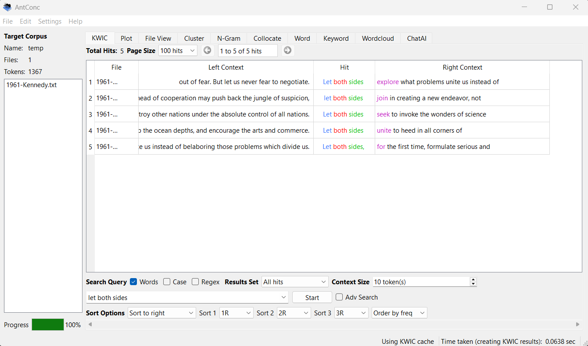Enable the Case checkbox
This screenshot has width=588, height=346.
point(167,282)
